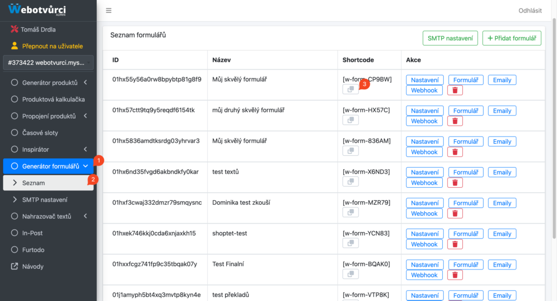The width and height of the screenshot is (557, 301).
Task: Click ID 01hx55y56a0rw8bpybtp81g8f9
Action: pos(157,79)
